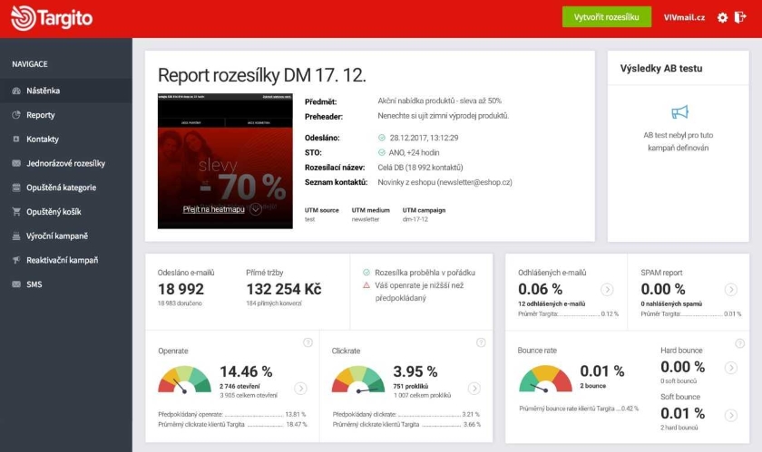
Task: Click '0 nahlášených spamů' text
Action: coord(671,304)
